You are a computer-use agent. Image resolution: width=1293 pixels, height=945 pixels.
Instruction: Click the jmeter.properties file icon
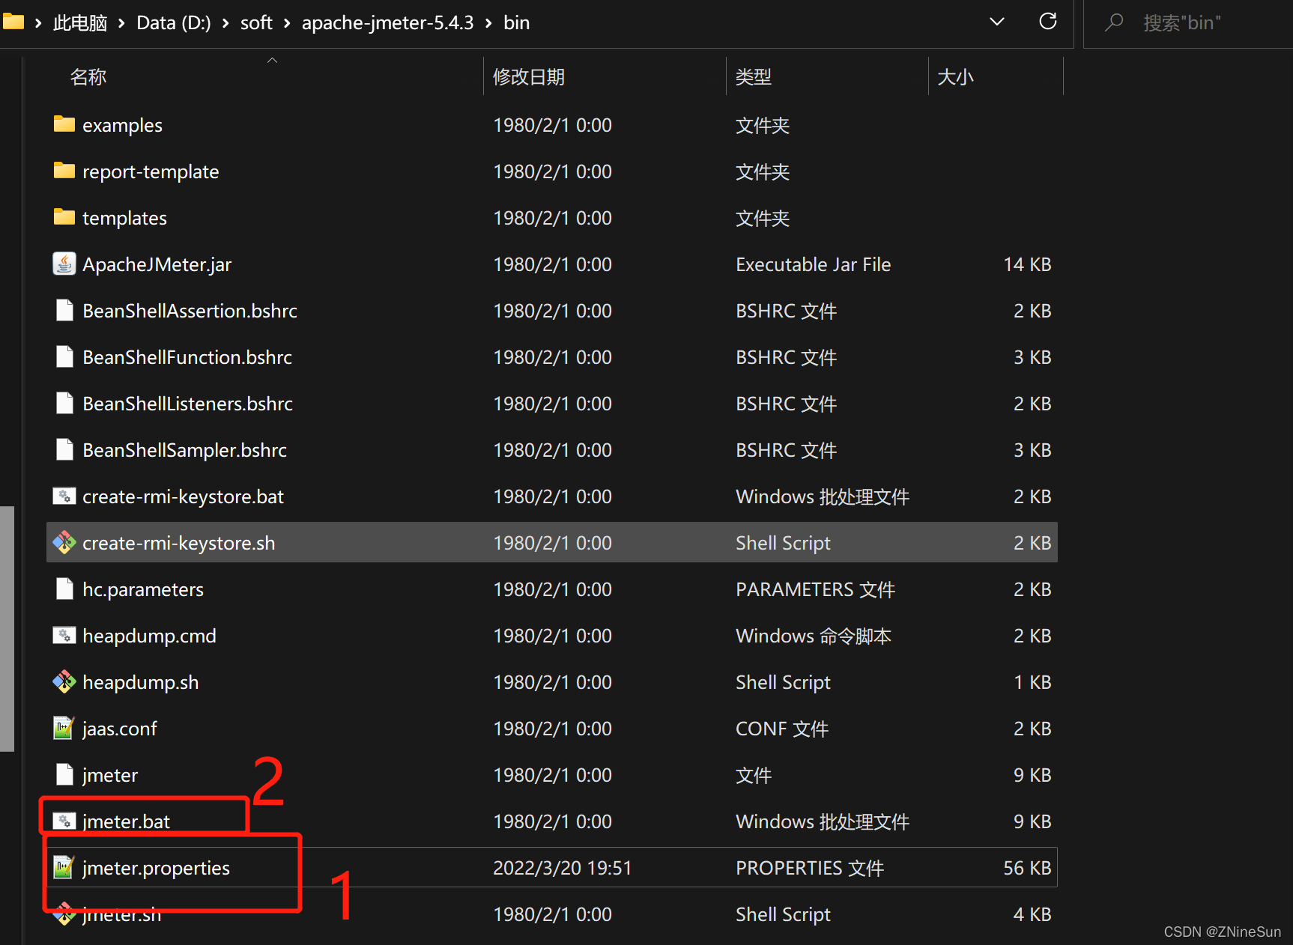(x=64, y=867)
